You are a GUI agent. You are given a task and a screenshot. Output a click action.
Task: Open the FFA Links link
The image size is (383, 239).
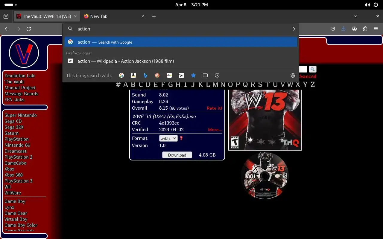tap(14, 100)
